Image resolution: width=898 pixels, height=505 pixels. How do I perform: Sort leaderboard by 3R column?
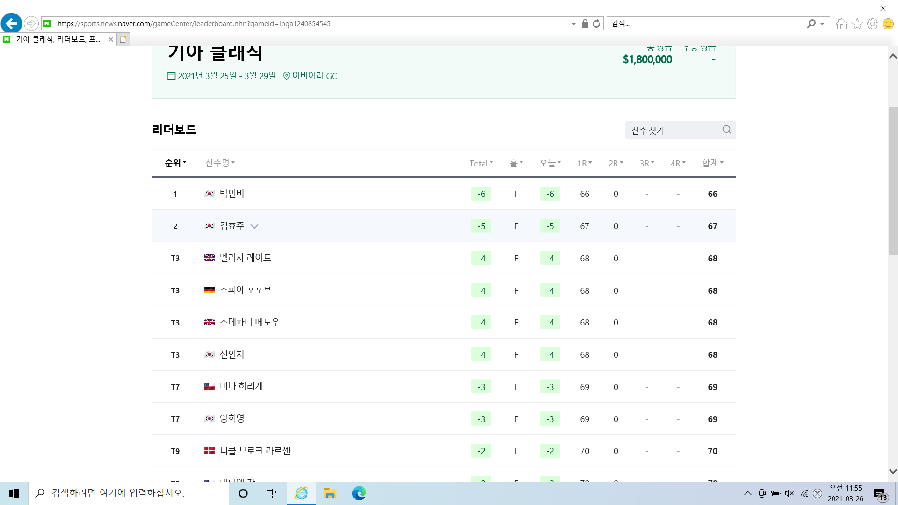(x=647, y=163)
